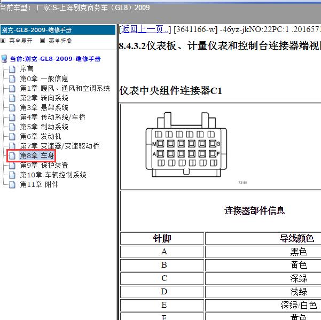Select 第5章 制动系统
Image resolution: width=321 pixels, height=320 pixels.
tap(44, 127)
